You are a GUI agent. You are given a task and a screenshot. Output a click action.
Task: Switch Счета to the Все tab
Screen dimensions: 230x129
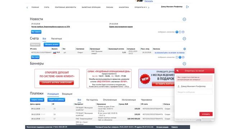pos(44,39)
